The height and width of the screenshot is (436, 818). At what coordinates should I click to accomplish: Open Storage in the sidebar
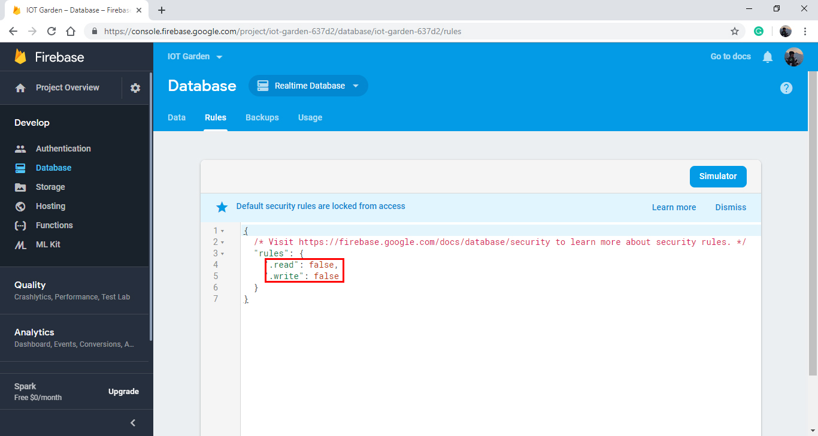click(x=50, y=187)
